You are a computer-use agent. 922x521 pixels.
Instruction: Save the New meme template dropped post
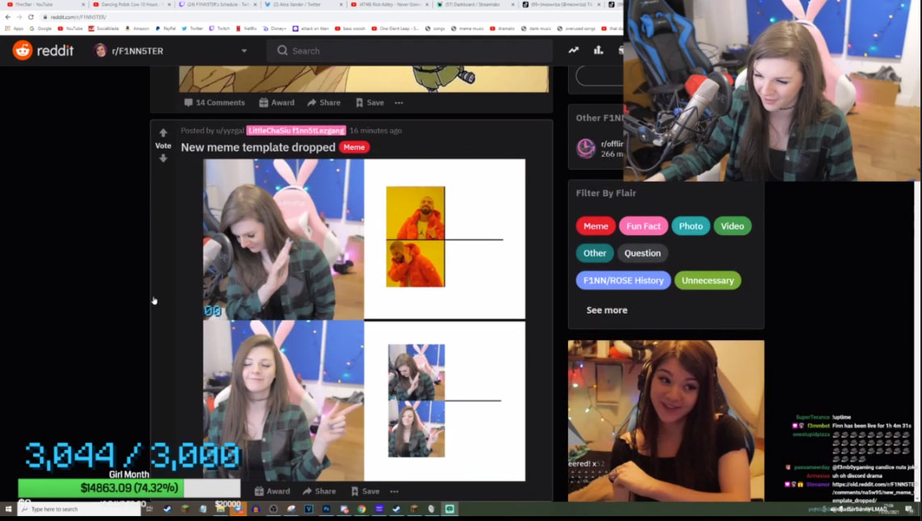click(x=365, y=491)
